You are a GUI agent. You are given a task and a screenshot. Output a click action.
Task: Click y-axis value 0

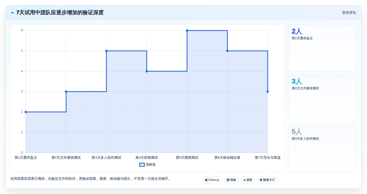click(x=22, y=153)
